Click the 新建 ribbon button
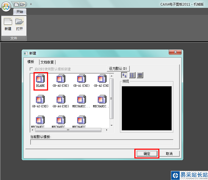The width and height of the screenshot is (208, 180). pos(8,24)
